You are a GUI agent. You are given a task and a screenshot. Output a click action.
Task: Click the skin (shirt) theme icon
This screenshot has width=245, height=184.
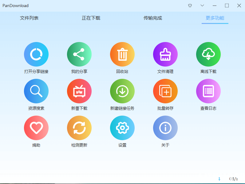[190, 6]
